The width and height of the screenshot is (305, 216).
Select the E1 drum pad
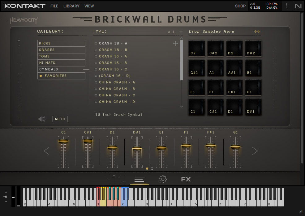click(x=197, y=87)
